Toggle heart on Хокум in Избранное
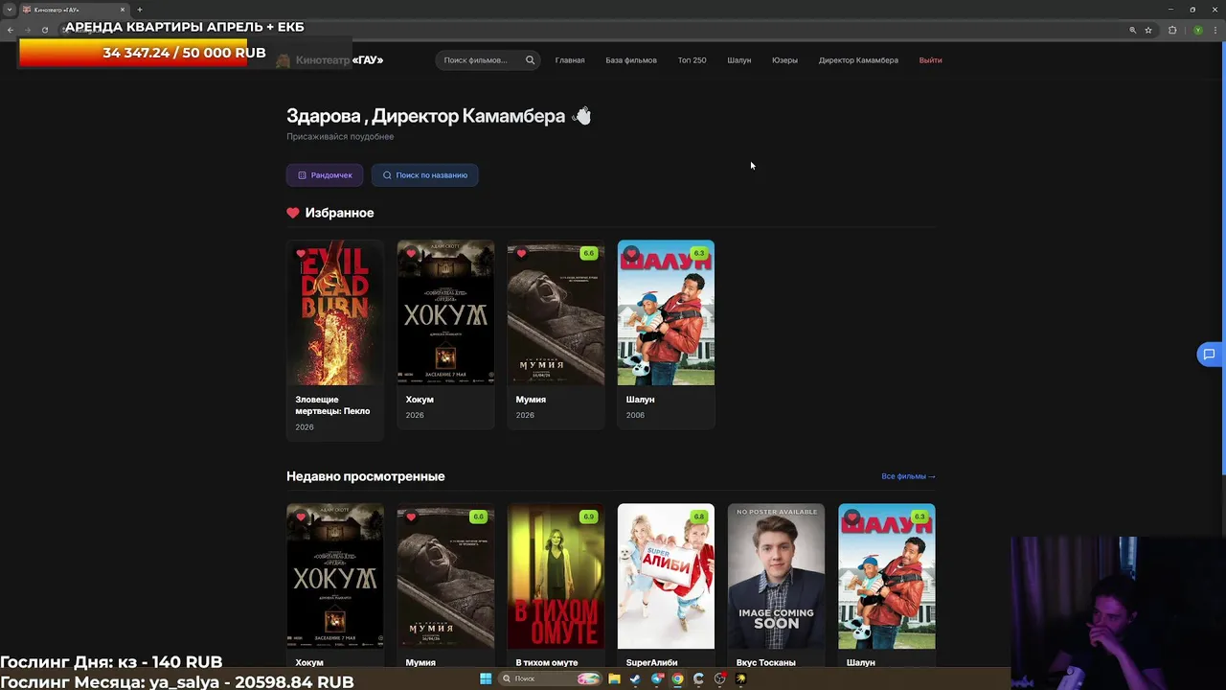The height and width of the screenshot is (690, 1226). pyautogui.click(x=411, y=254)
